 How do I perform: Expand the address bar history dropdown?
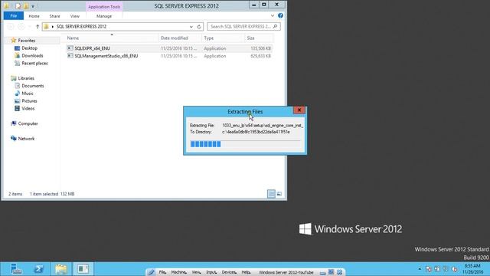coord(191,27)
